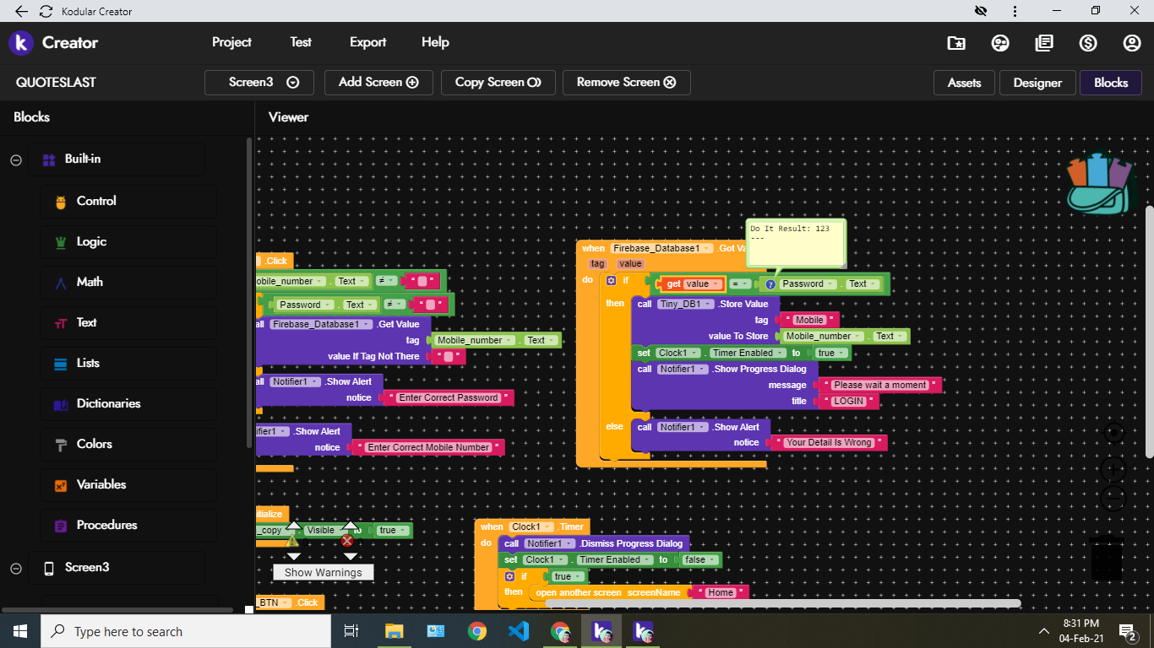
Task: Click the documents library icon in header
Action: click(1044, 43)
